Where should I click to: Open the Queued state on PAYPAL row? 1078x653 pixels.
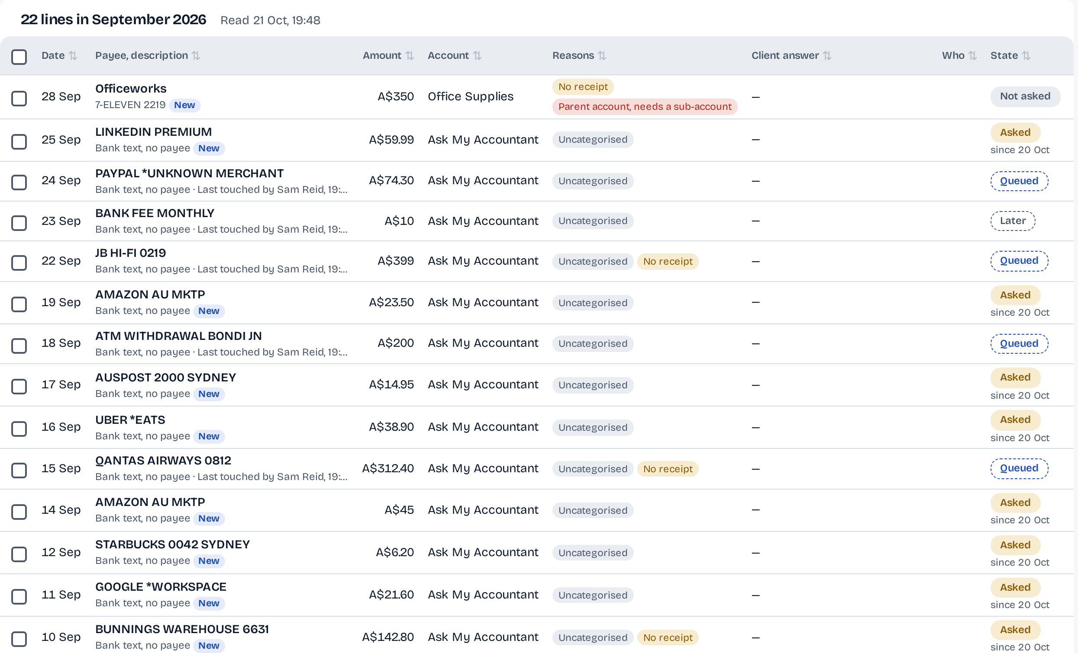click(x=1019, y=181)
